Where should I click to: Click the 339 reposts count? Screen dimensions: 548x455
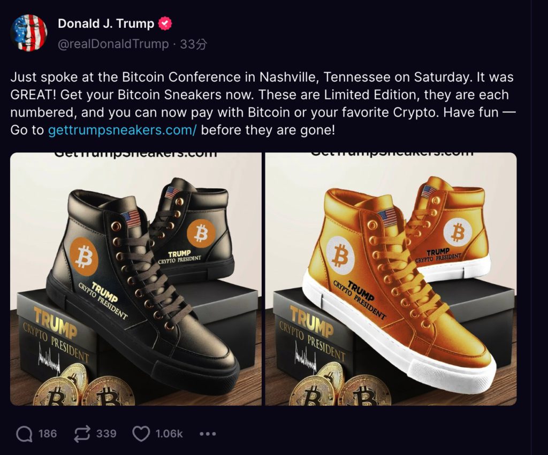[x=106, y=434]
